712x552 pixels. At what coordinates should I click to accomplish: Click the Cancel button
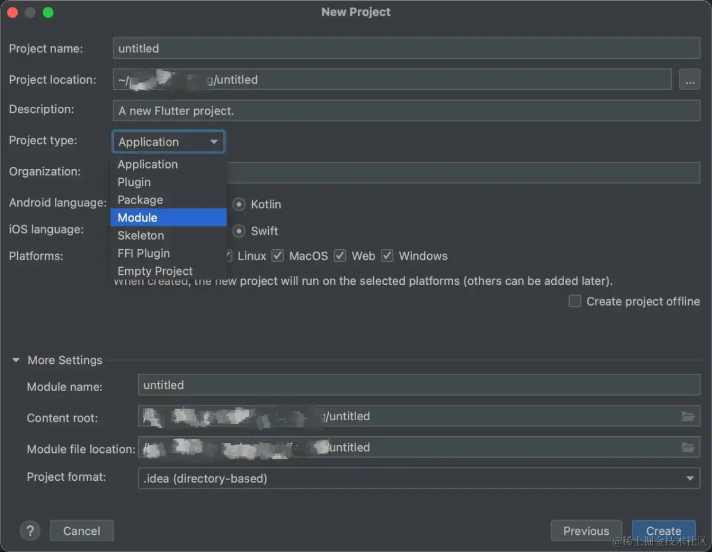(82, 531)
